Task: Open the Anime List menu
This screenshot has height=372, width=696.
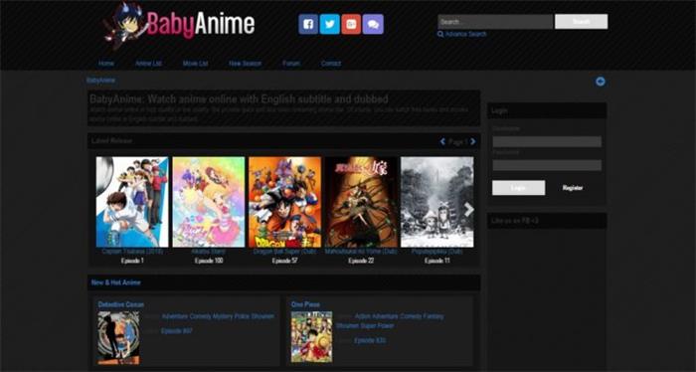Action: (148, 64)
